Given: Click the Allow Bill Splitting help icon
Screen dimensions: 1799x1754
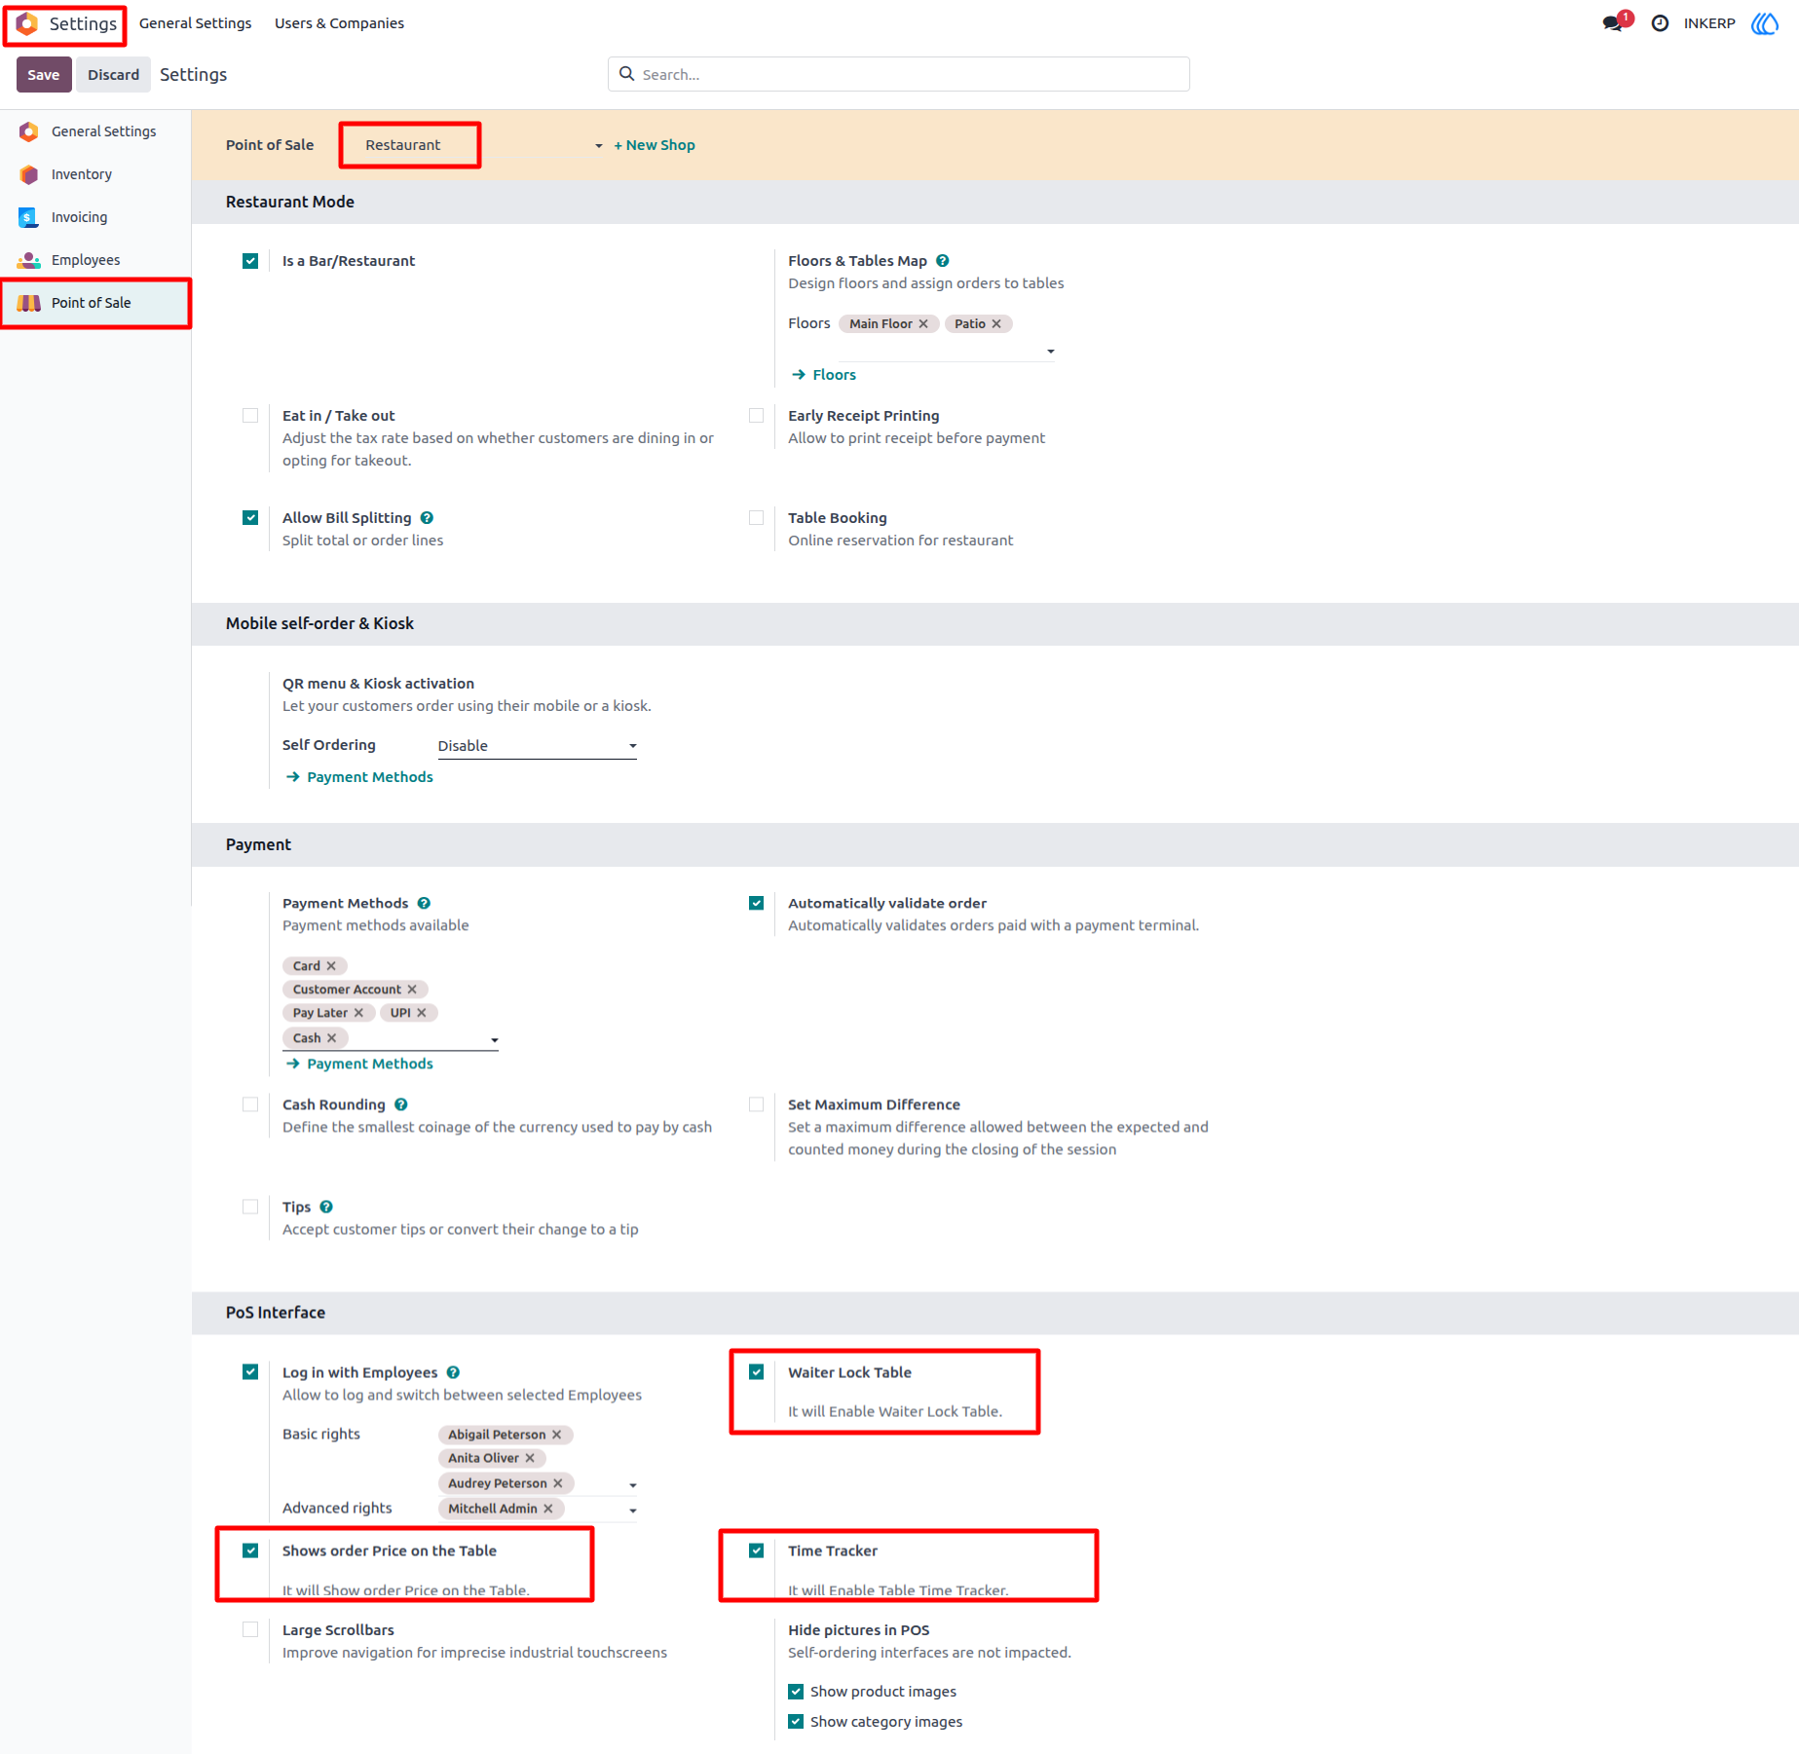Looking at the screenshot, I should (427, 518).
